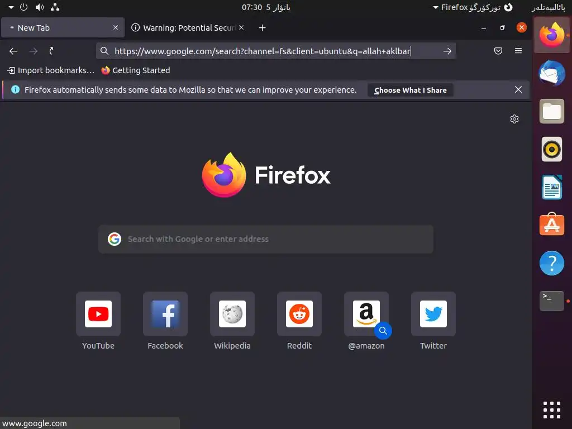
Task: Click the Firefox logo on new tab page
Action: [x=266, y=175]
